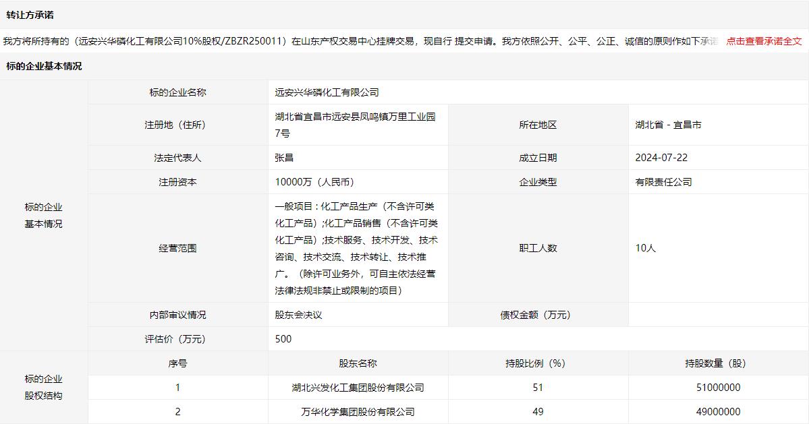
Task: Click the 转让方承诺 section header
Action: (30, 15)
